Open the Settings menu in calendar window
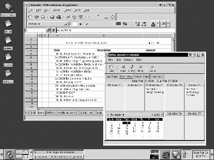Image resolution: width=214 pixels, height=160 pixels. pos(128,60)
